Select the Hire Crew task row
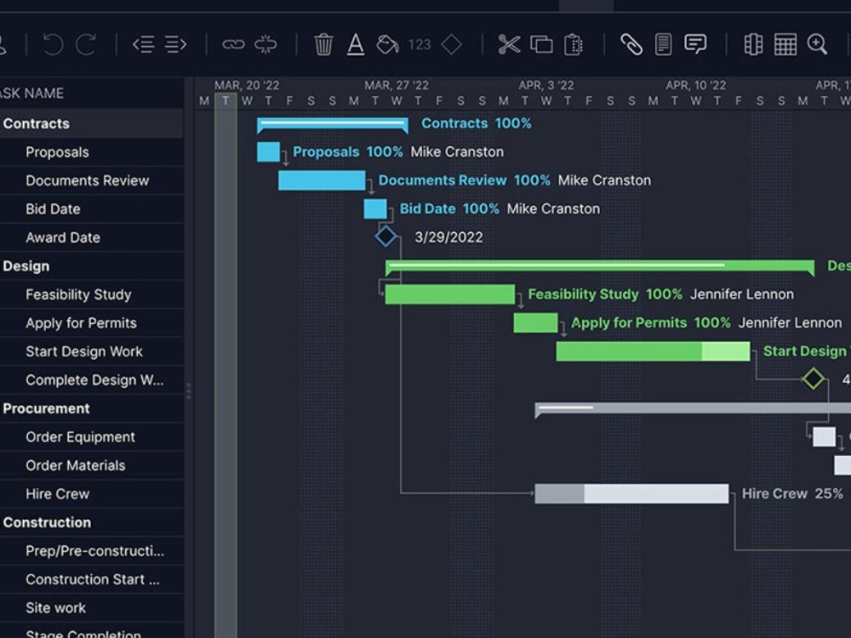 [x=91, y=494]
